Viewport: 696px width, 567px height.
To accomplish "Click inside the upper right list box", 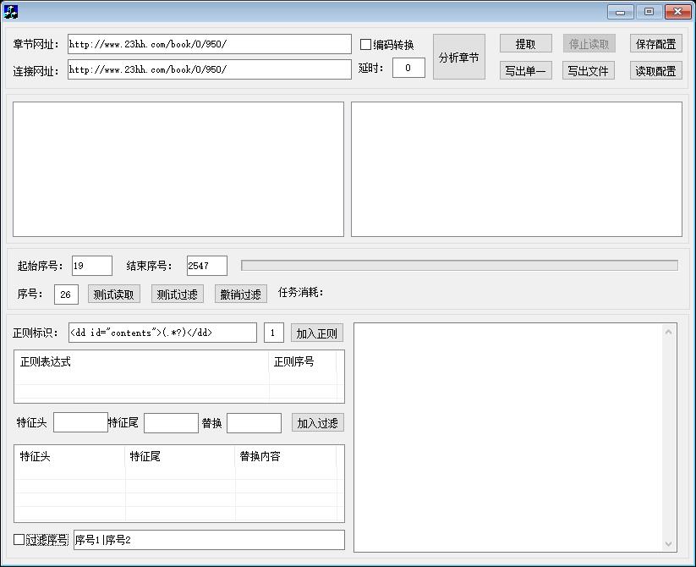I will 517,169.
